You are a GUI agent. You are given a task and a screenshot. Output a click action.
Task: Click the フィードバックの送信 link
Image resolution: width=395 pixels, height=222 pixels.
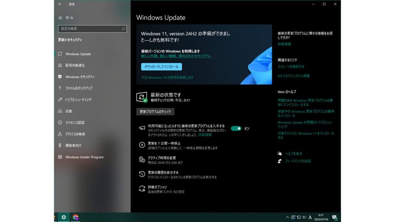click(x=298, y=161)
